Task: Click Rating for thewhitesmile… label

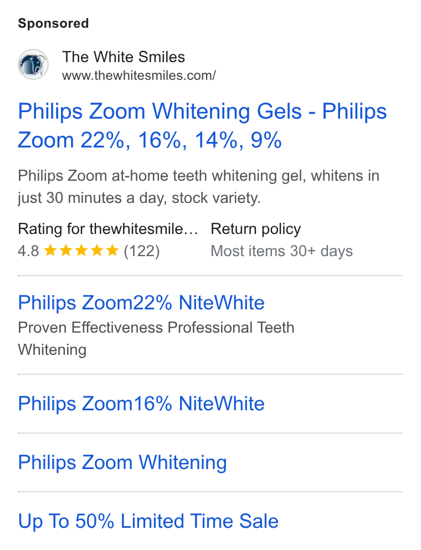Action: click(x=108, y=229)
